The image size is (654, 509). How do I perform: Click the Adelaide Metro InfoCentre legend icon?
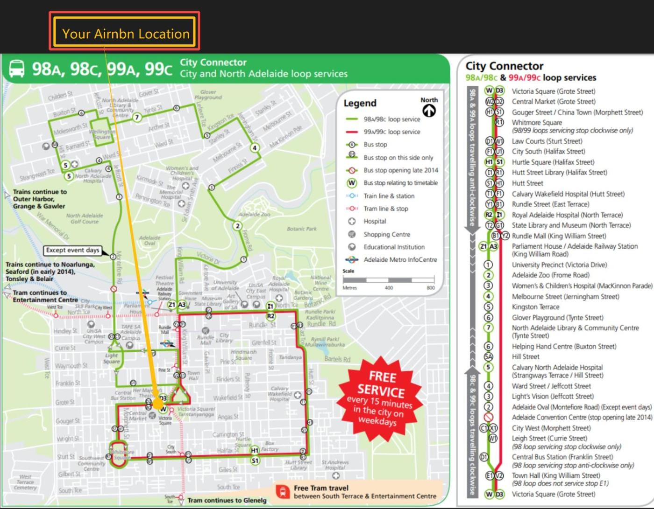352,260
